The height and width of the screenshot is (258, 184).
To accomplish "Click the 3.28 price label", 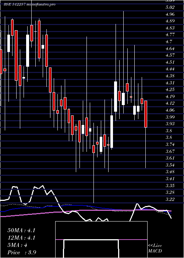I will tap(170, 192).
